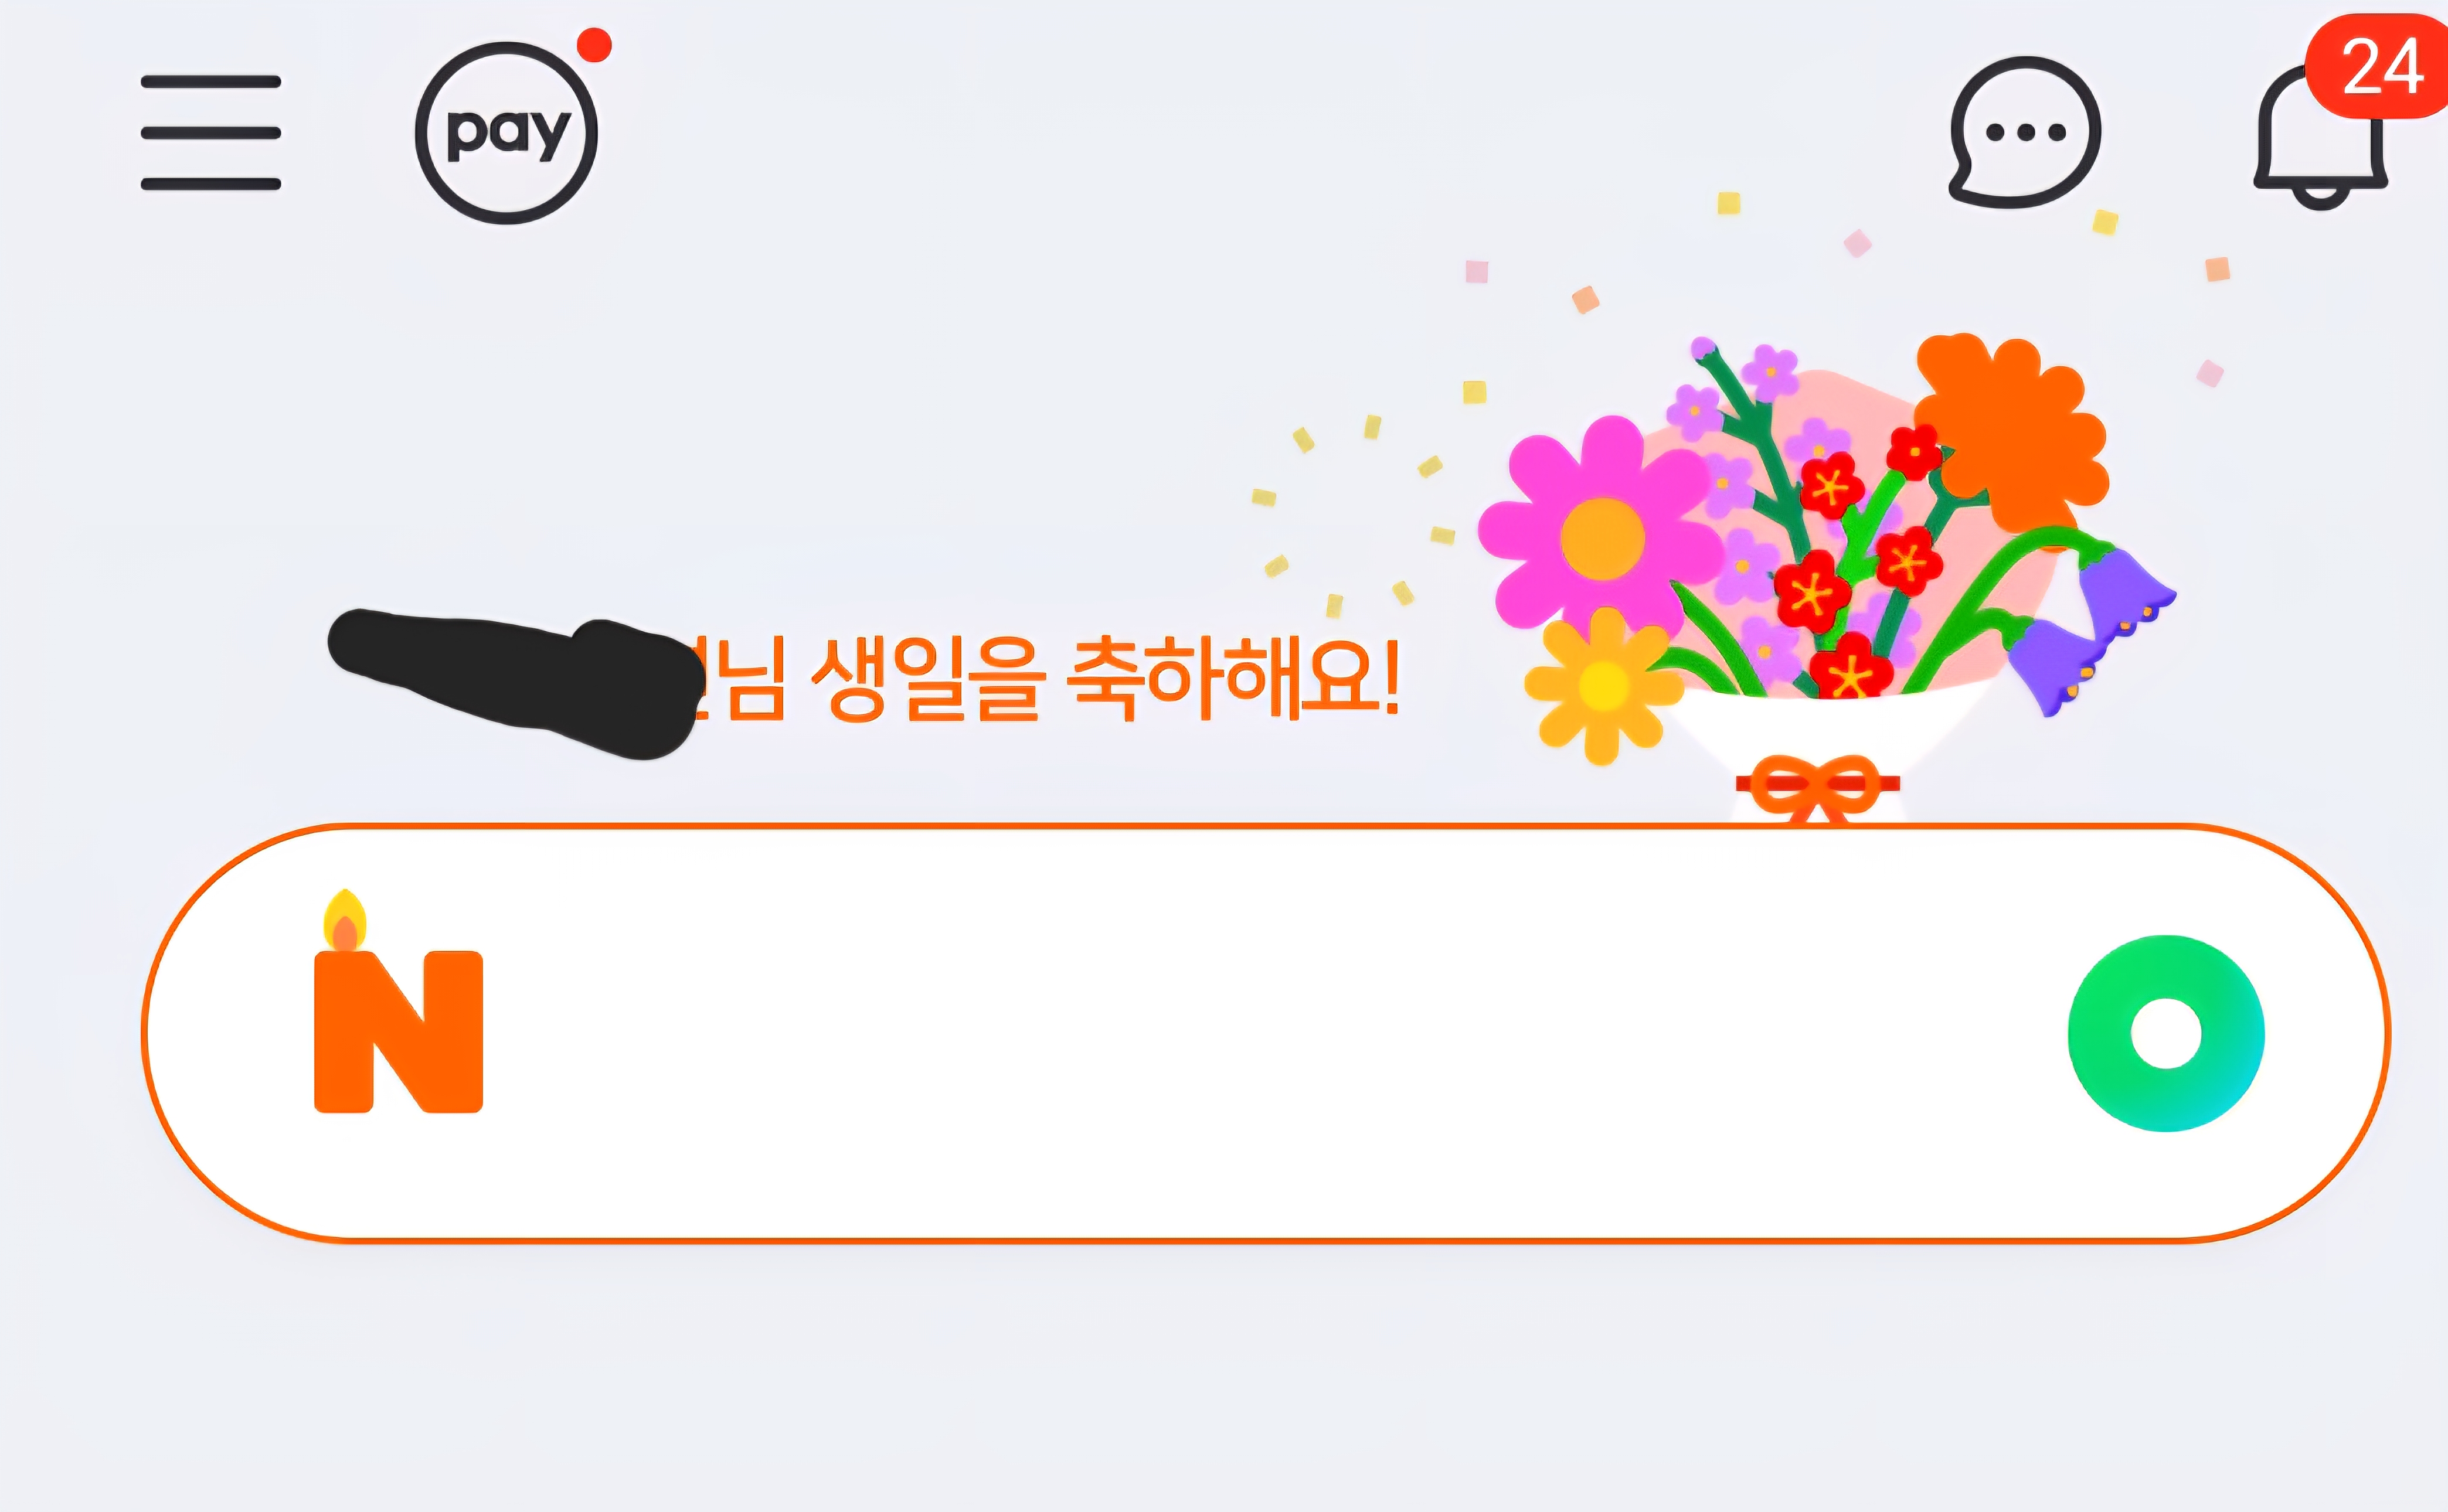Screen dimensions: 2448x1512
Task: Open the Naver Pay icon
Action: 506,133
